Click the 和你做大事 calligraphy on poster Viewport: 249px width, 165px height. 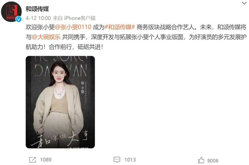tap(60, 138)
